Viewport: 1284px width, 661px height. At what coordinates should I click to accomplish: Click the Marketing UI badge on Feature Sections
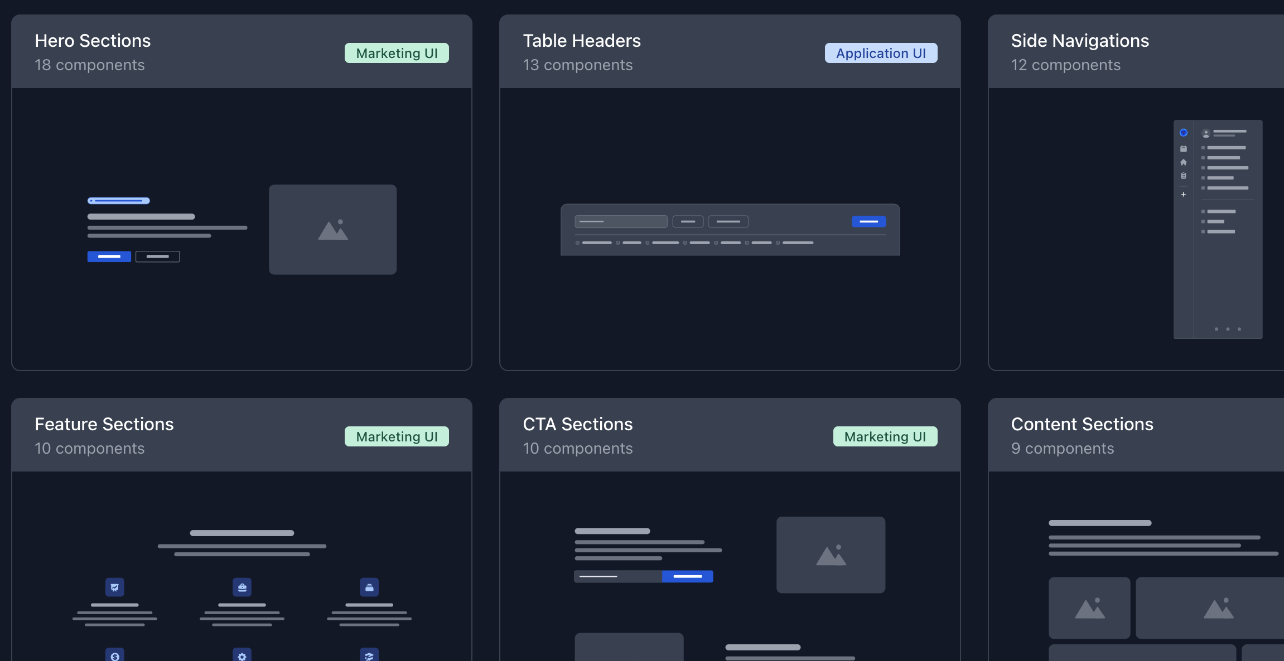tap(397, 436)
